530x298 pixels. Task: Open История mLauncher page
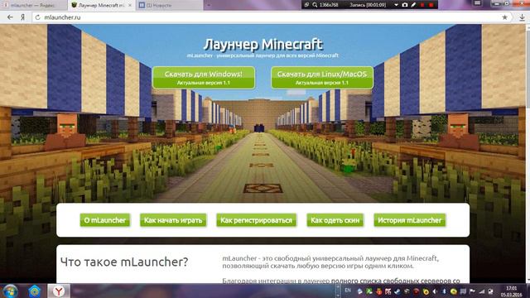click(x=410, y=220)
